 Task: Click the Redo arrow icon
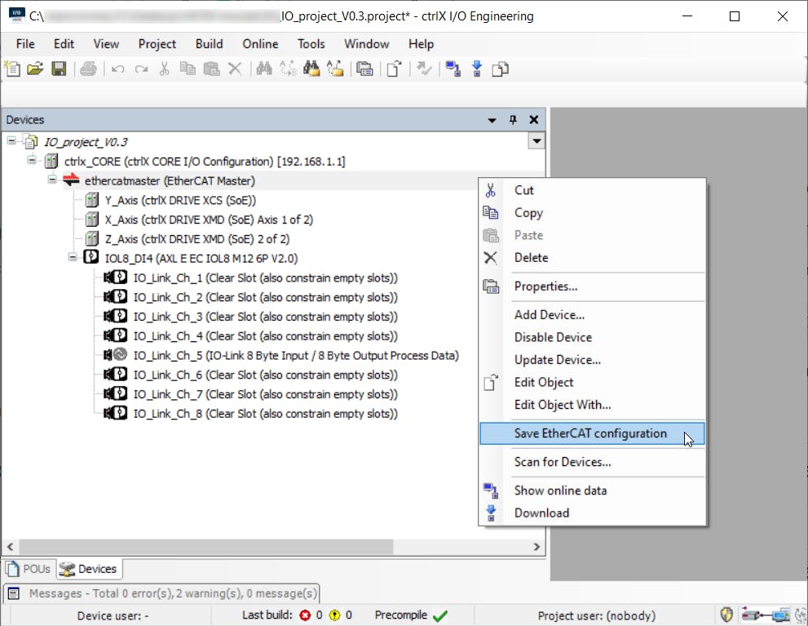pyautogui.click(x=141, y=69)
